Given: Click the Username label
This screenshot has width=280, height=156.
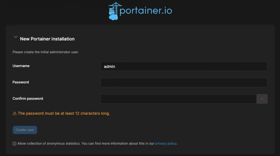Looking at the screenshot, I should (21, 66).
